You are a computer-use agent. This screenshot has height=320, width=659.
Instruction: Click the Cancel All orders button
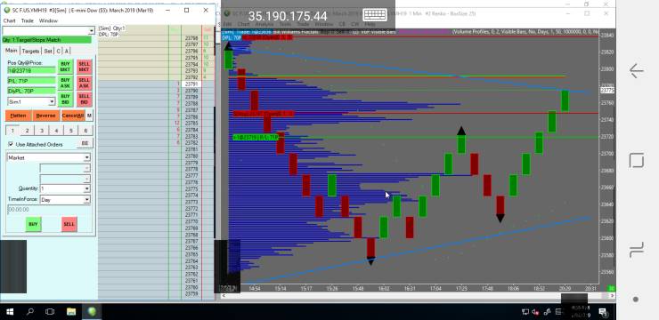pos(73,116)
